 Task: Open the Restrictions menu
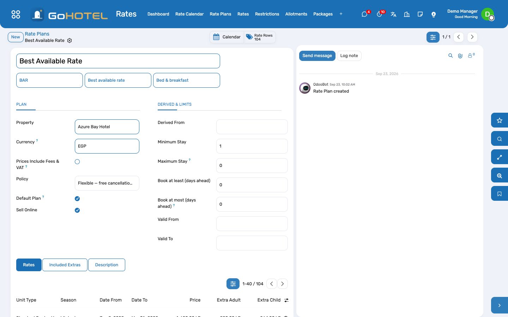coord(267,14)
